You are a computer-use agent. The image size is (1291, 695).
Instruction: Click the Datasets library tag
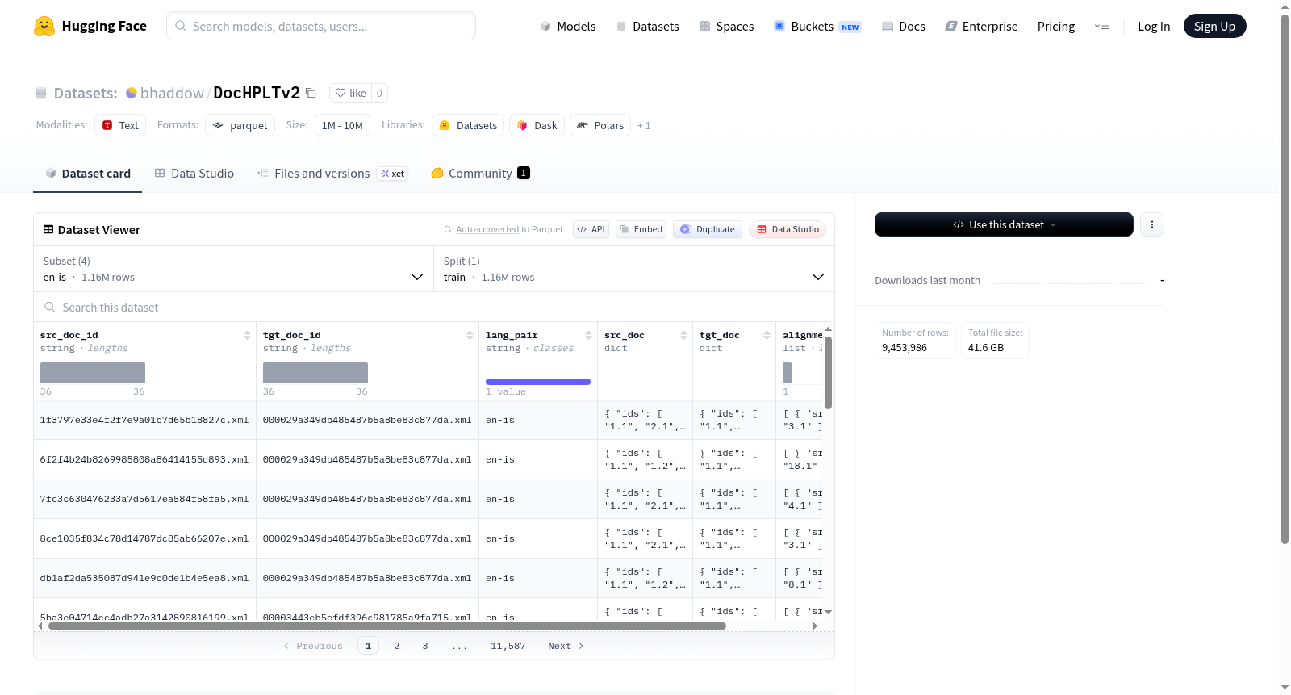pos(468,125)
